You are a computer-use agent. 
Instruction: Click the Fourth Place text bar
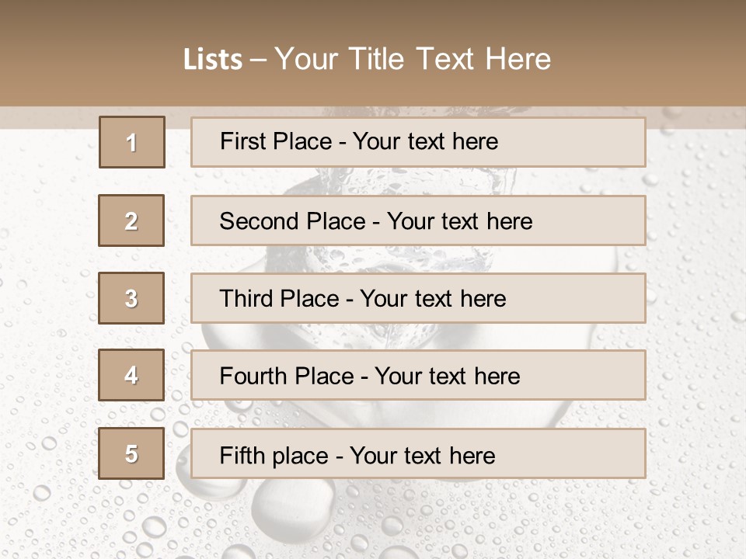point(418,375)
